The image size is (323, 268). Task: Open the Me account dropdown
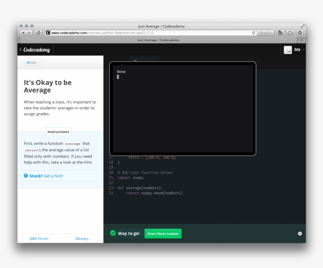click(x=299, y=50)
